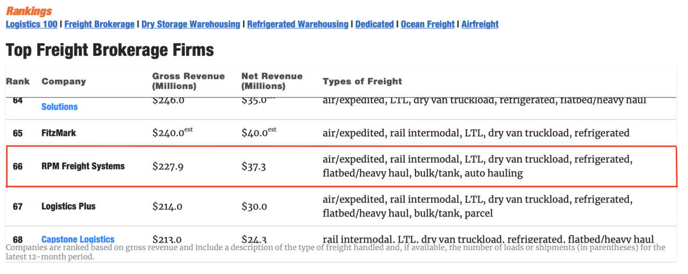Image resolution: width=688 pixels, height=274 pixels.
Task: Open the Airfreight rankings link
Action: pos(480,24)
